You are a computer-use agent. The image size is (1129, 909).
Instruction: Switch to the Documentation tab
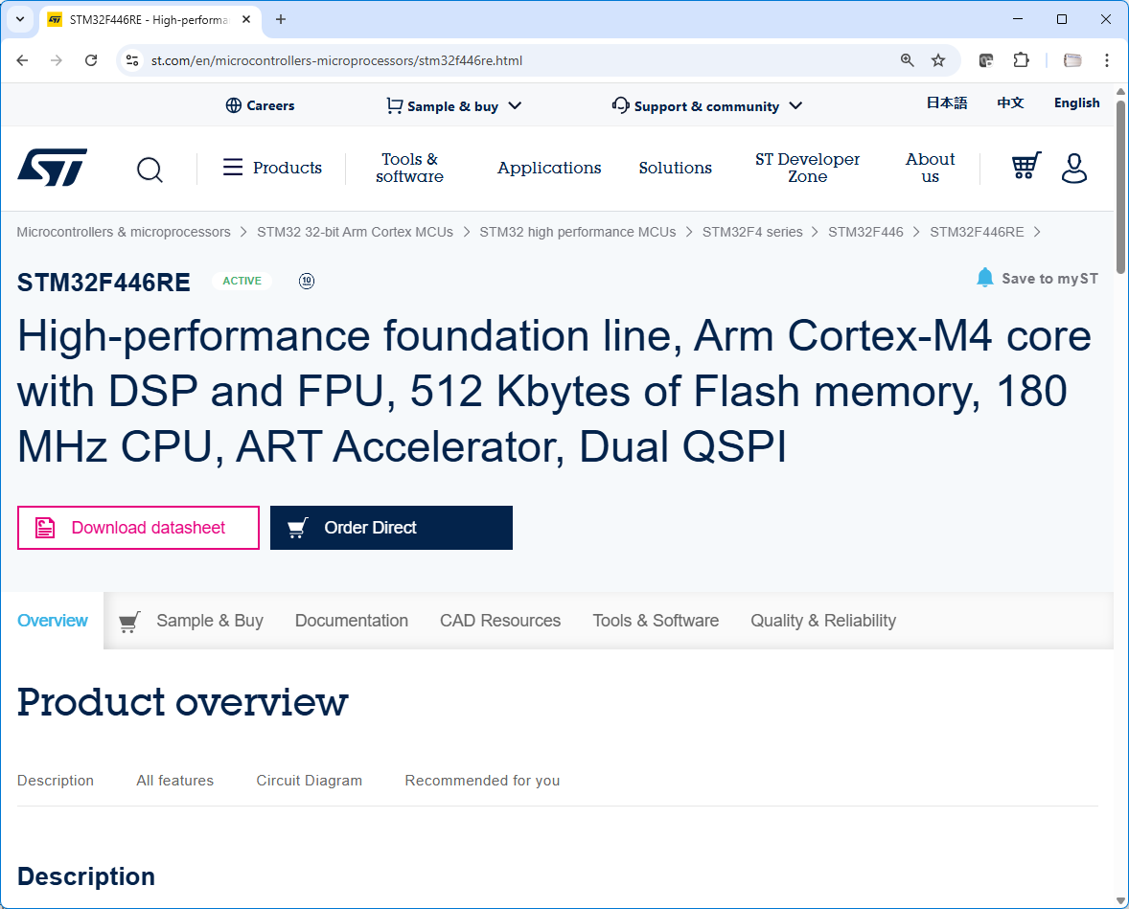point(352,620)
